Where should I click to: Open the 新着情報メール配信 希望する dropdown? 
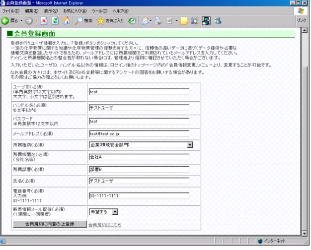(103, 212)
